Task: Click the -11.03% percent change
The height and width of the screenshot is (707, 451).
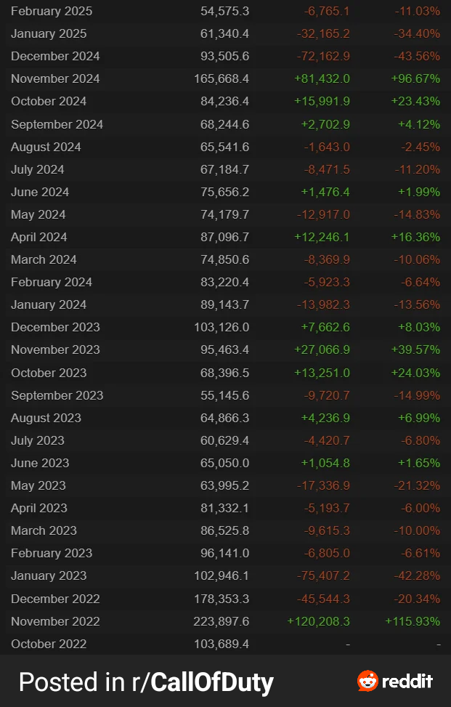Action: [417, 12]
